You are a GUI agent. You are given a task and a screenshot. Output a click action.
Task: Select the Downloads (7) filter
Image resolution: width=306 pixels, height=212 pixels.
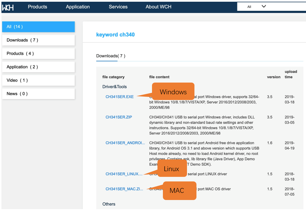pyautogui.click(x=38, y=40)
